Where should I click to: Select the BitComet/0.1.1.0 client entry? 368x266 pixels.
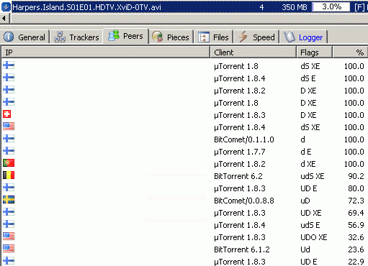(244, 139)
